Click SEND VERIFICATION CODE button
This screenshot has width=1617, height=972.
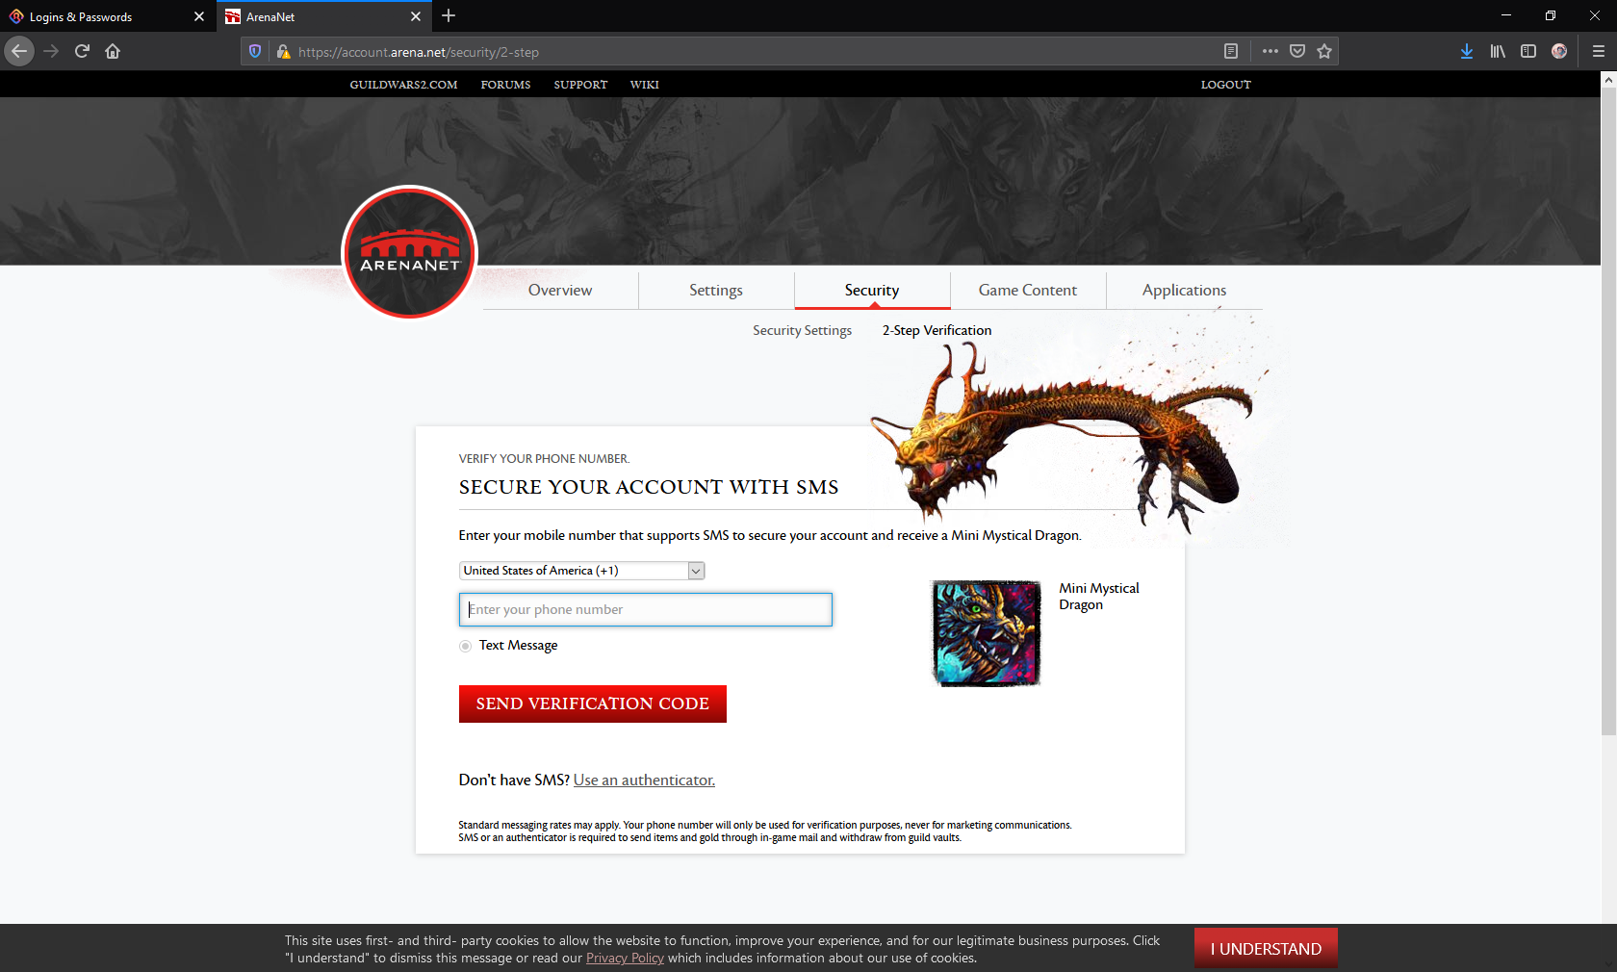tap(593, 703)
